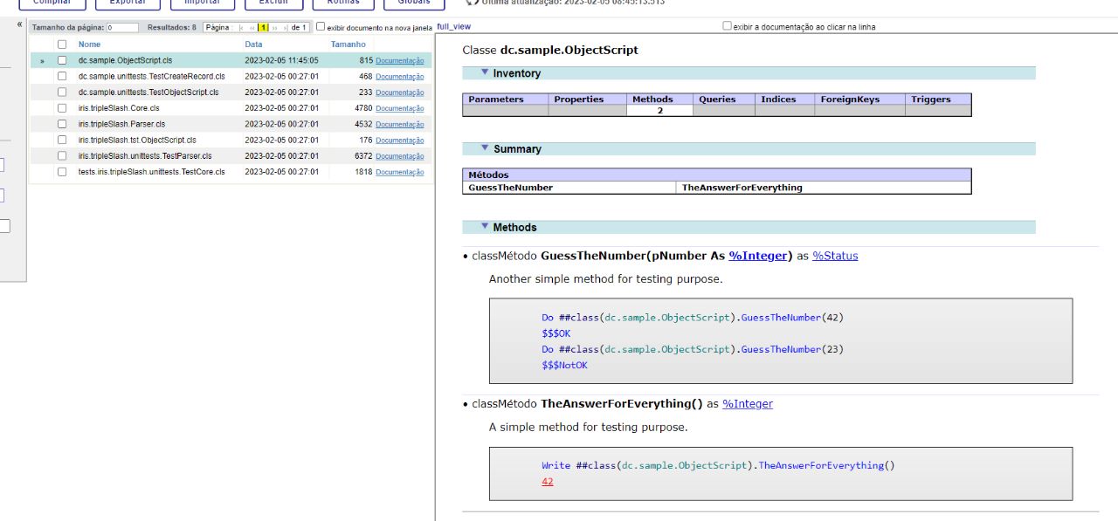Enable 'exibir documento na nova janela' checkbox
This screenshot has width=1118, height=521.
point(321,27)
